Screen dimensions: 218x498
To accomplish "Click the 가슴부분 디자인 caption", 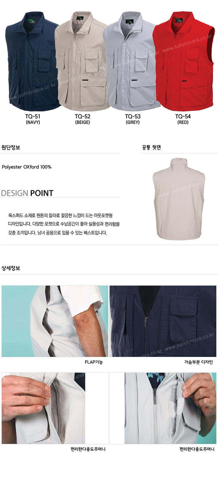I will tap(199, 362).
